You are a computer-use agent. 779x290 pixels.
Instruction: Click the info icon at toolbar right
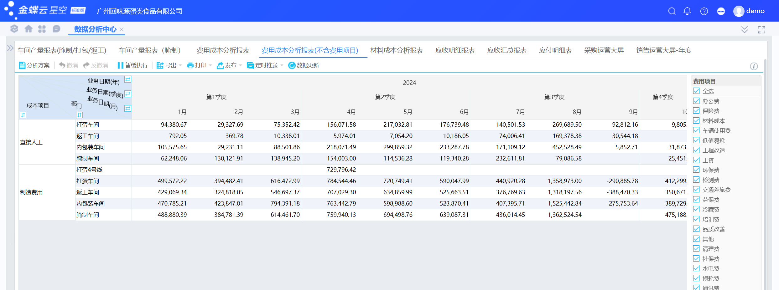tap(754, 66)
